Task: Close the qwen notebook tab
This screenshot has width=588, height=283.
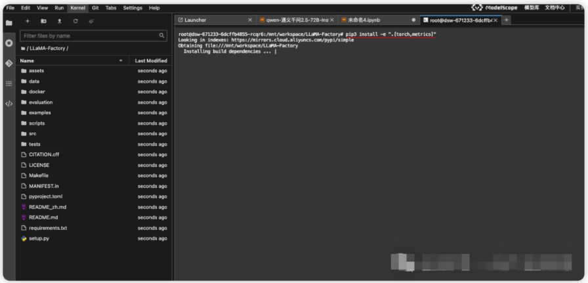Action: click(332, 20)
